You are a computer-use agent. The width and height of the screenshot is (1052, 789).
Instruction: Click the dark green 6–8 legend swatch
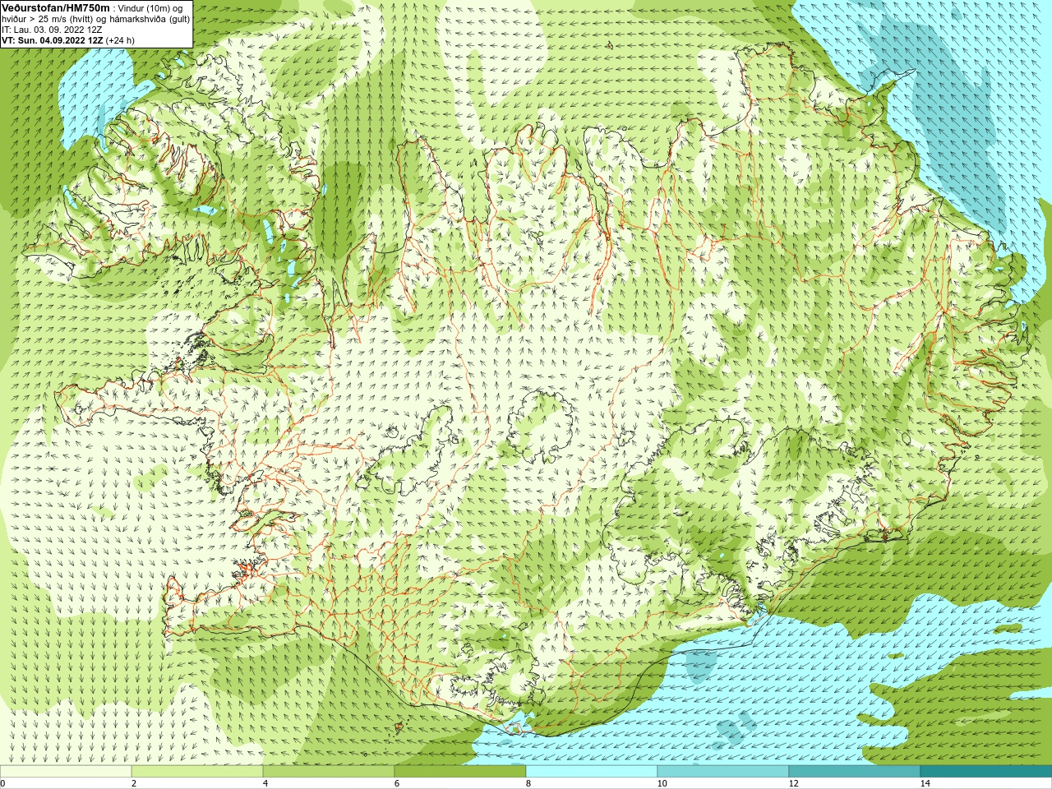pos(460,772)
